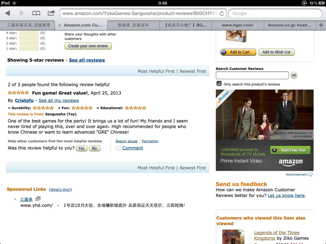Close the Amazon.com tab with X

[60, 25]
